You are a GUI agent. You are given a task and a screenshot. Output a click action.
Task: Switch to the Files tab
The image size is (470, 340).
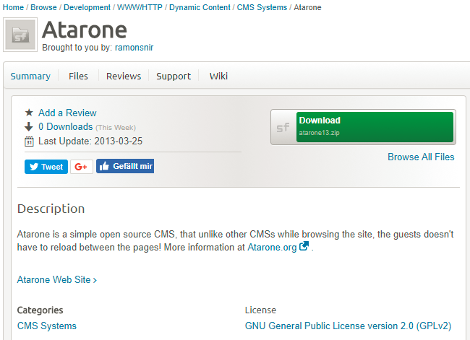pyautogui.click(x=78, y=76)
